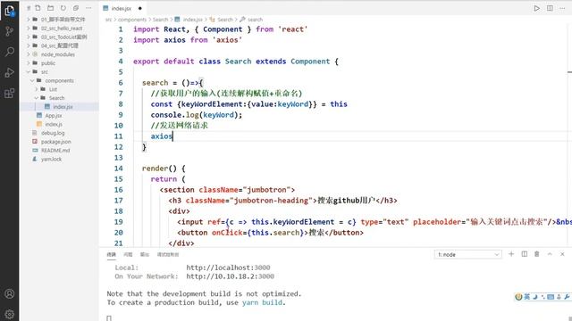Image resolution: width=572 pixels, height=321 pixels.
Task: Switch to the Terminal panel tab
Action: click(111, 254)
